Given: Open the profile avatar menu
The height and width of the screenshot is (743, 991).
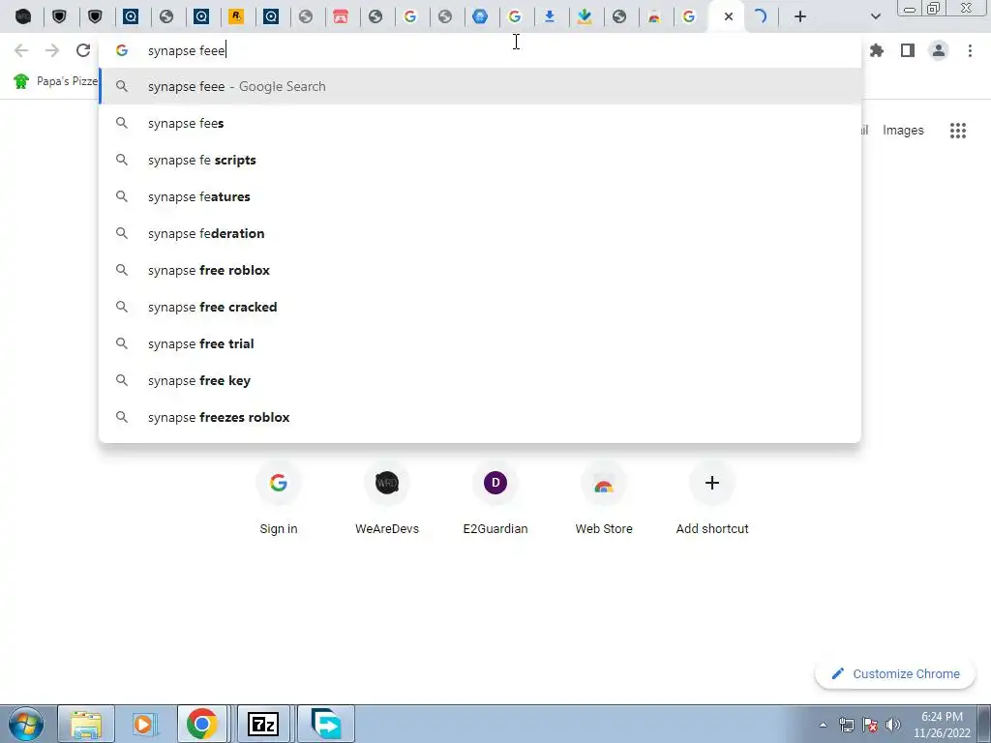Looking at the screenshot, I should tap(939, 50).
